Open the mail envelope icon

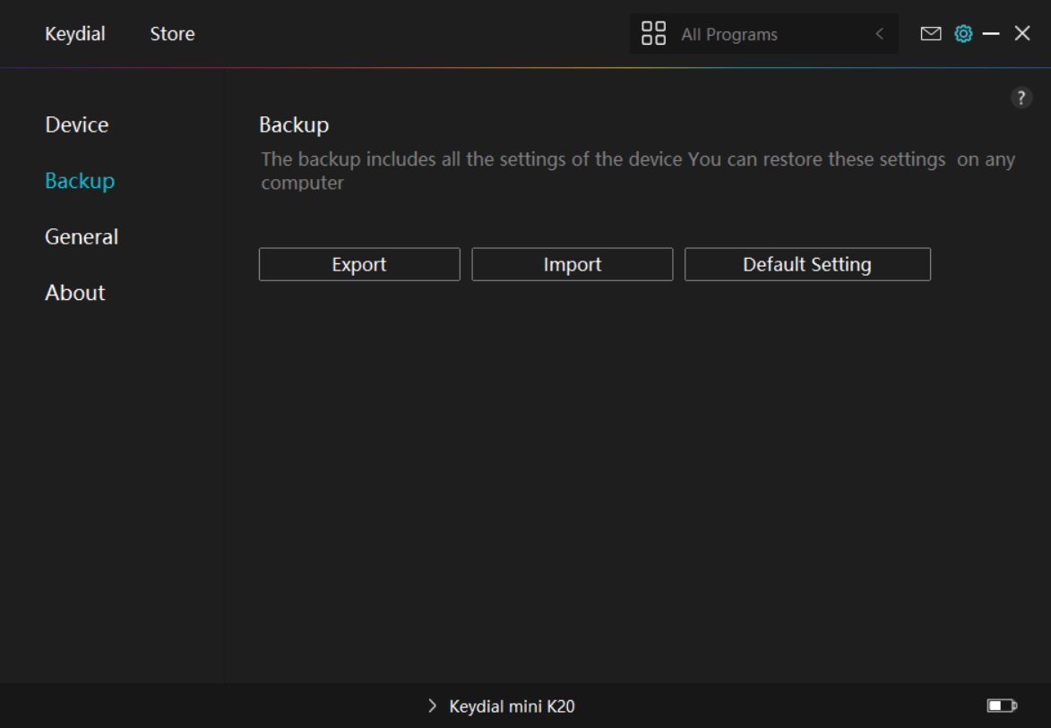click(x=931, y=34)
